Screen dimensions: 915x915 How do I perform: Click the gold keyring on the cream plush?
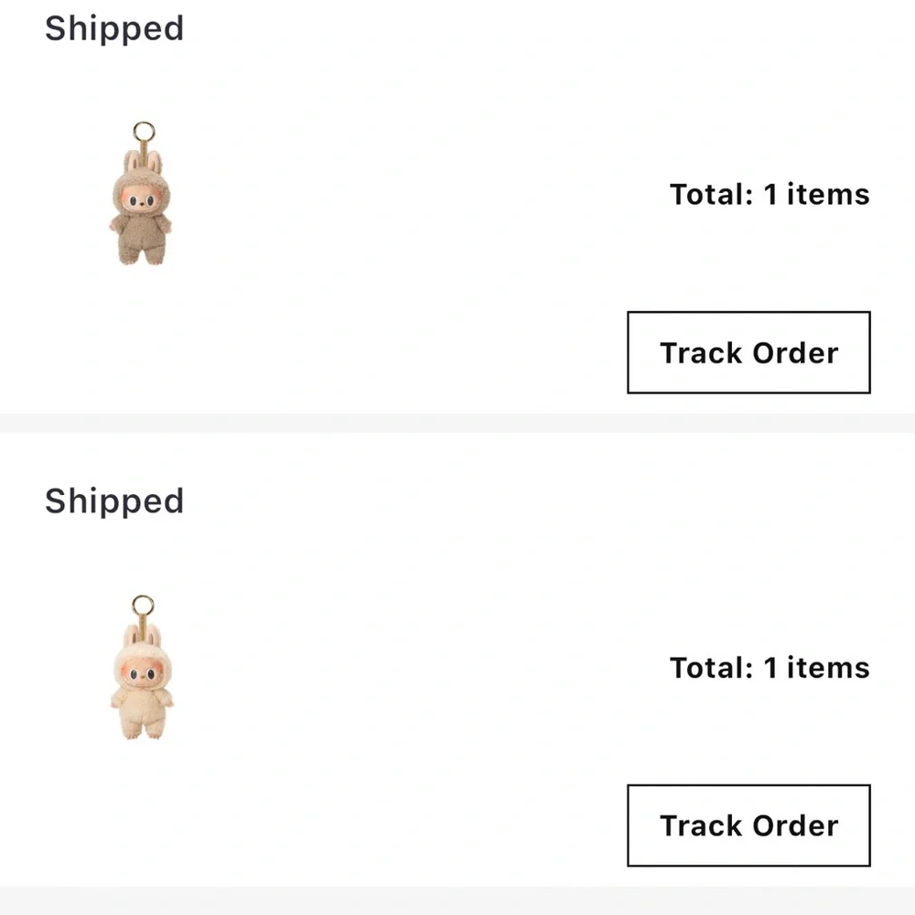click(143, 605)
